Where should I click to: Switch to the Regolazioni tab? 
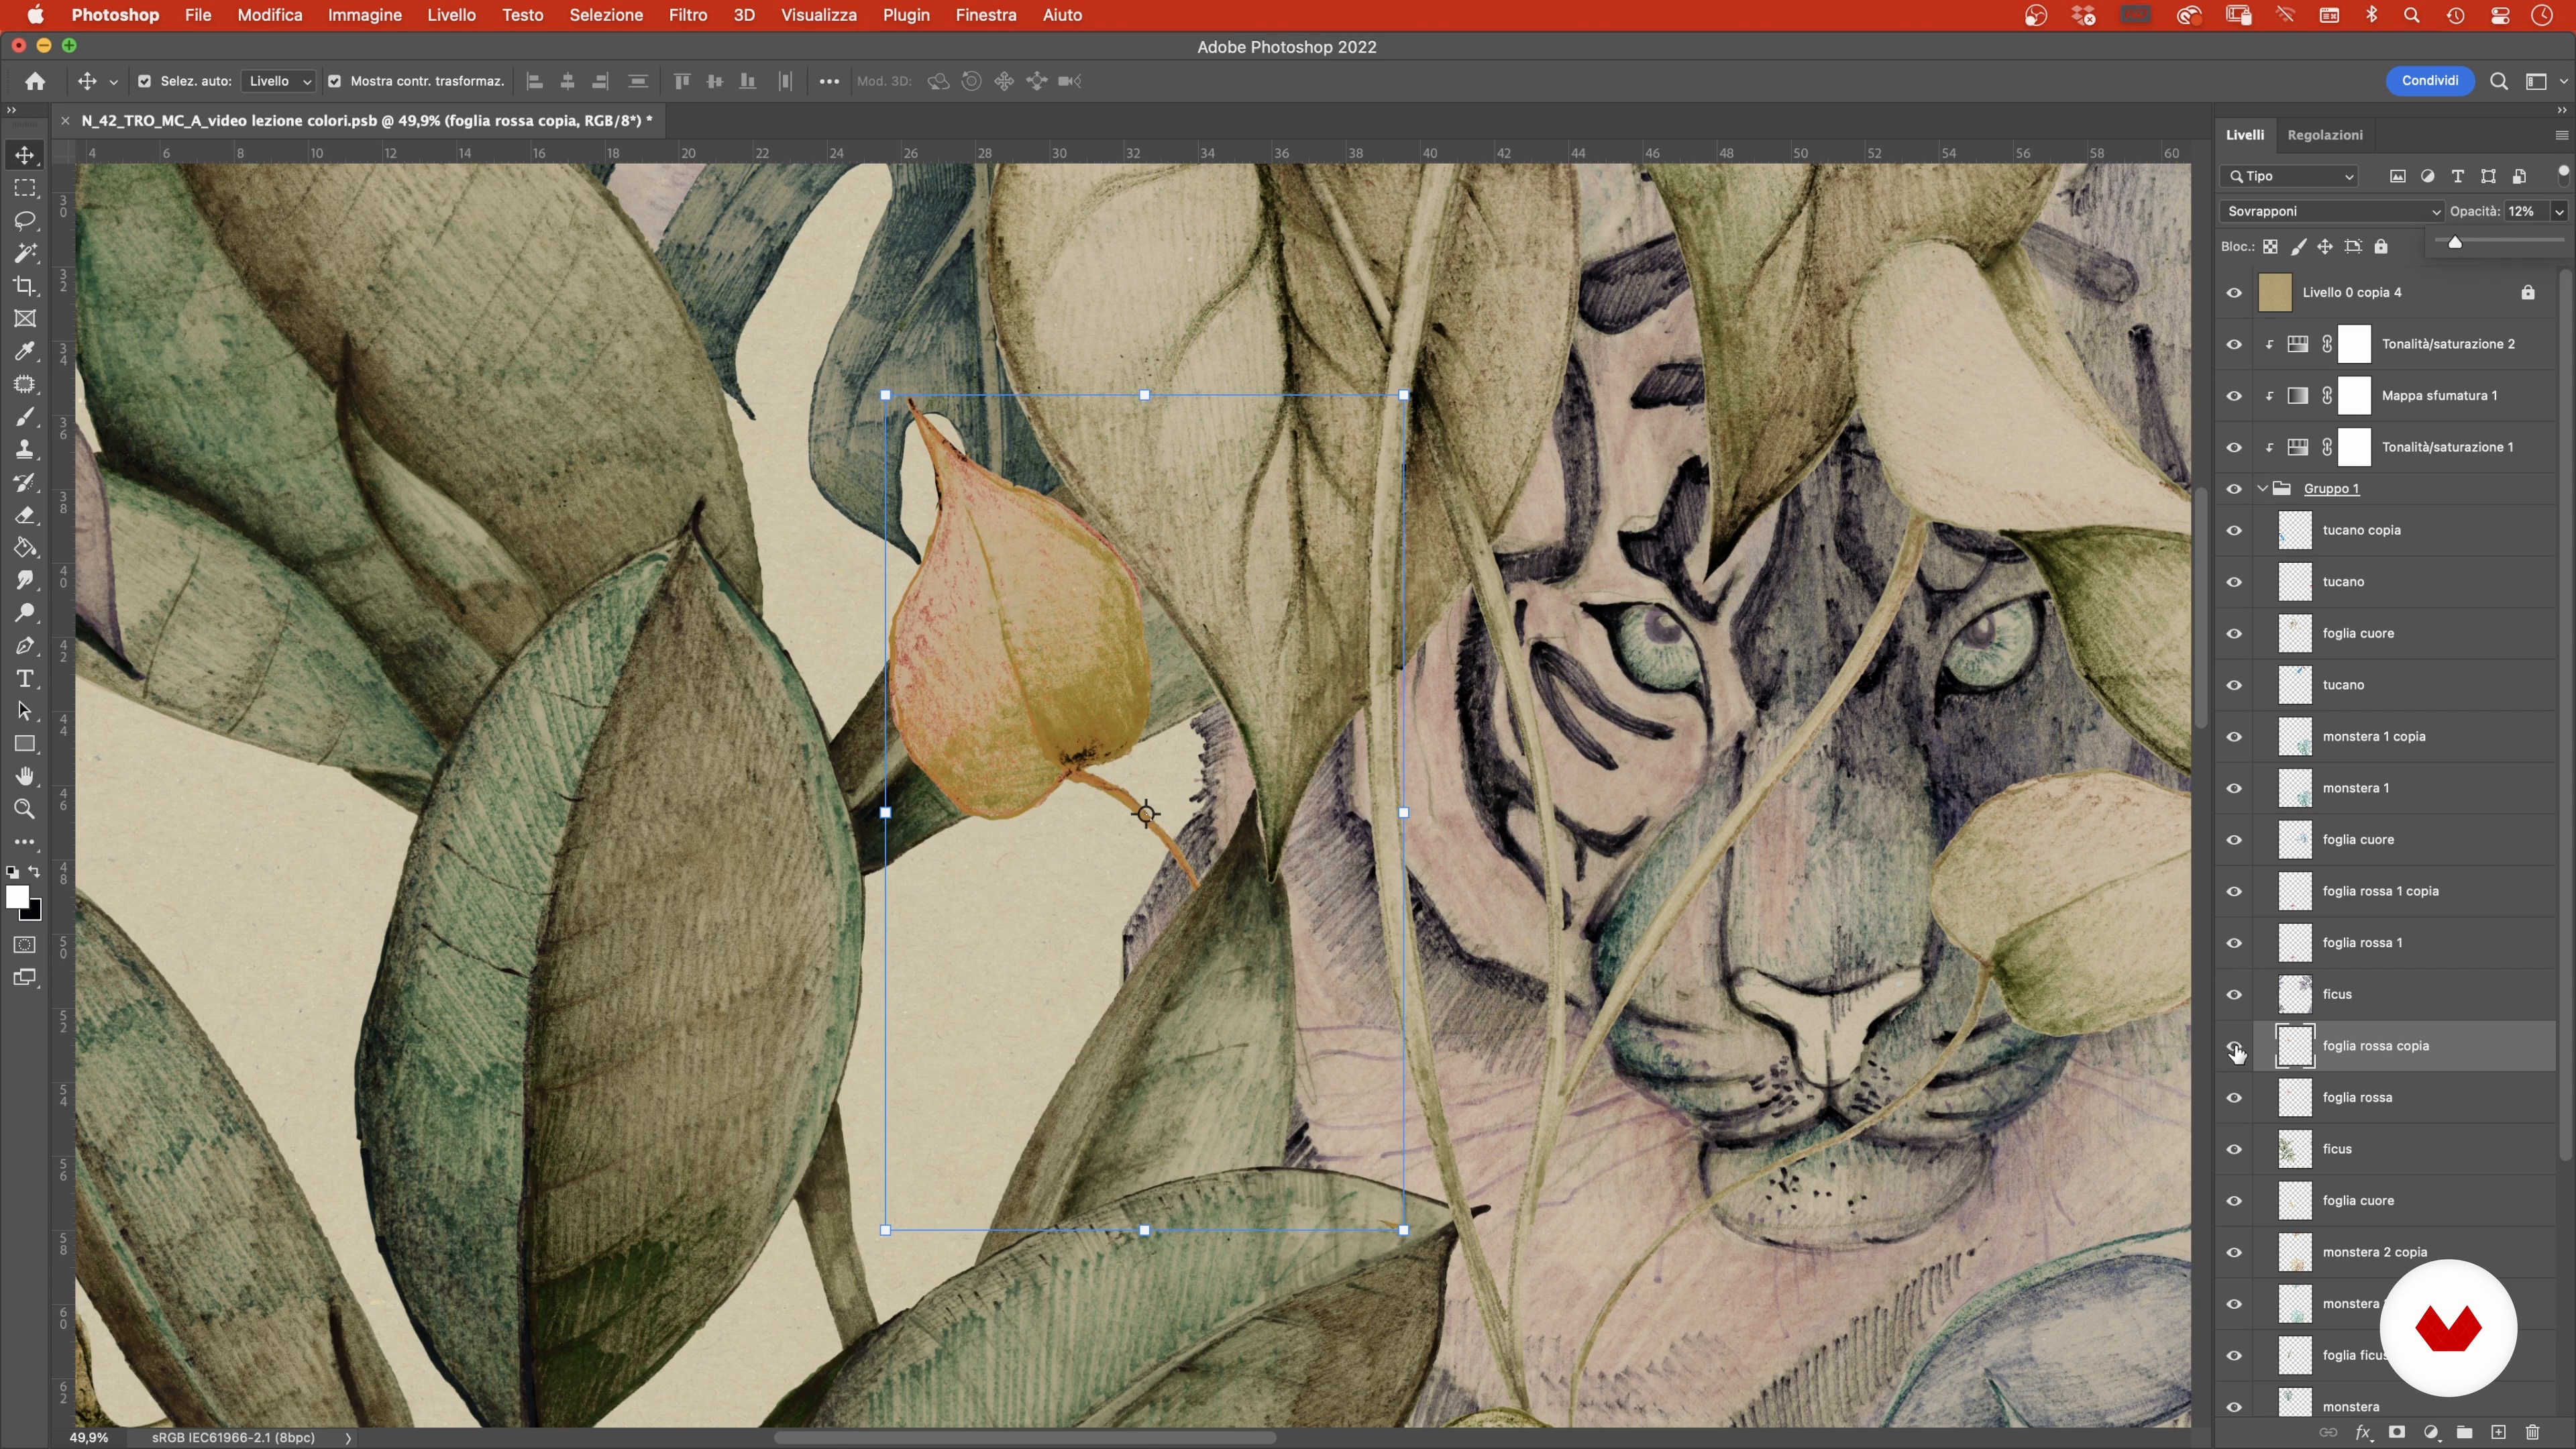[2325, 135]
